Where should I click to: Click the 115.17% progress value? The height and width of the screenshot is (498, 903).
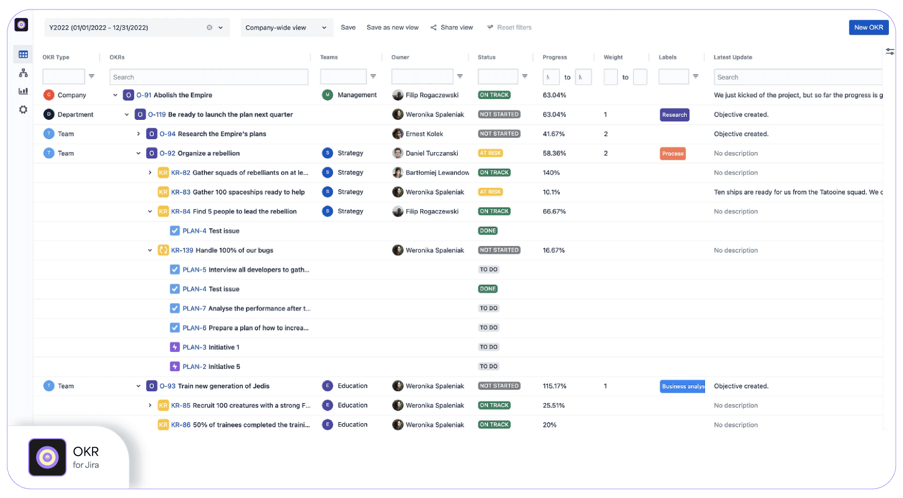coord(554,386)
